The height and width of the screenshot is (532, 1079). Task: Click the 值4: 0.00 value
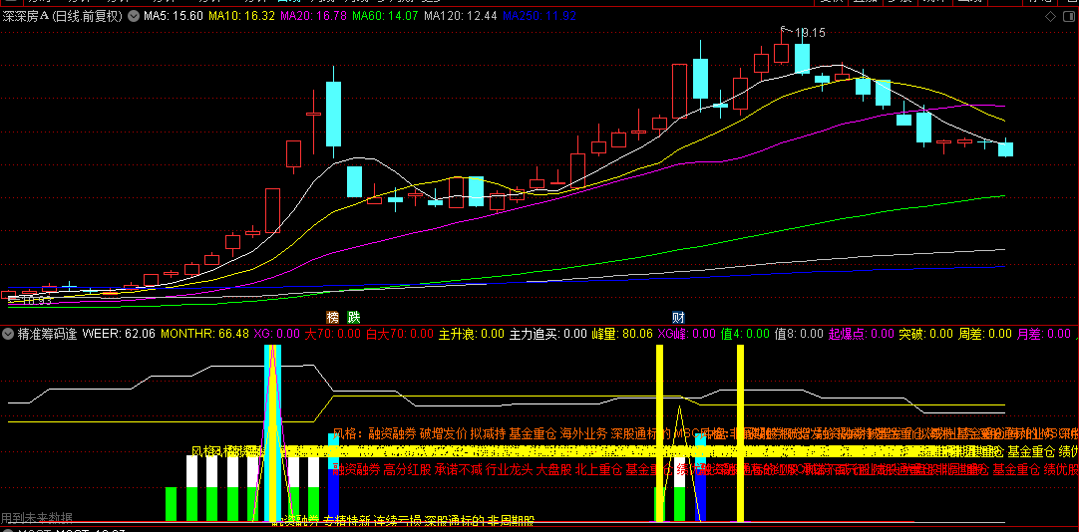(x=745, y=334)
